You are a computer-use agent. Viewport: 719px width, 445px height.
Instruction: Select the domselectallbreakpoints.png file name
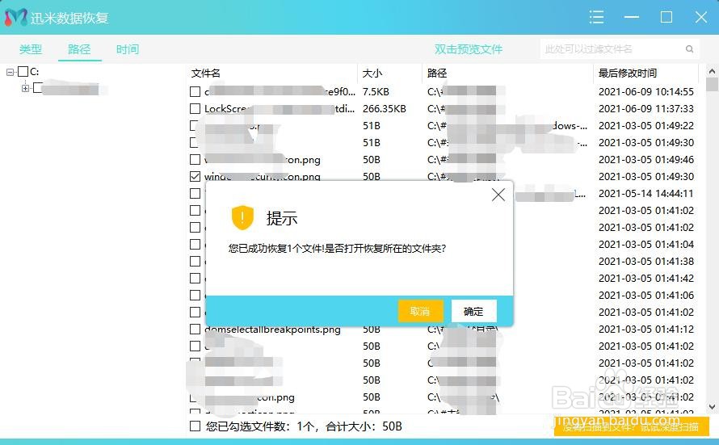[272, 329]
